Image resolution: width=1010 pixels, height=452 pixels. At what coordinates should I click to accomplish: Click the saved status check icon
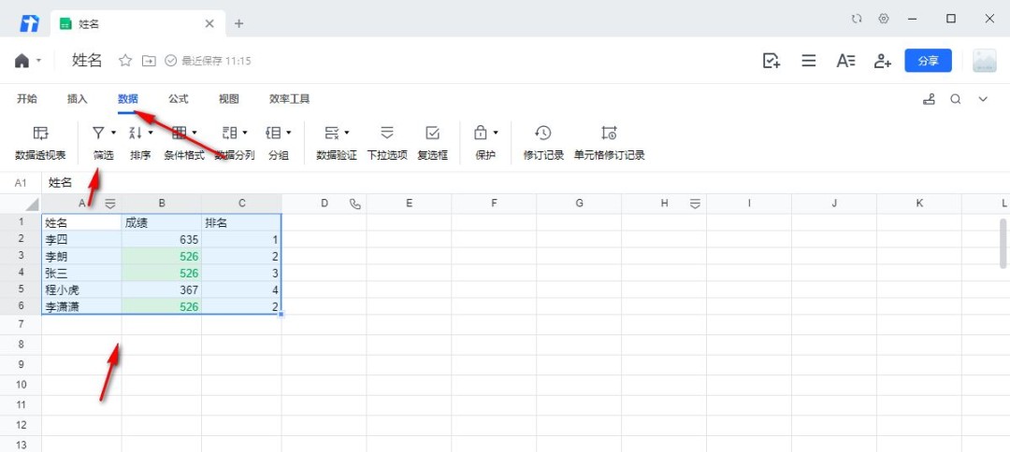(171, 61)
